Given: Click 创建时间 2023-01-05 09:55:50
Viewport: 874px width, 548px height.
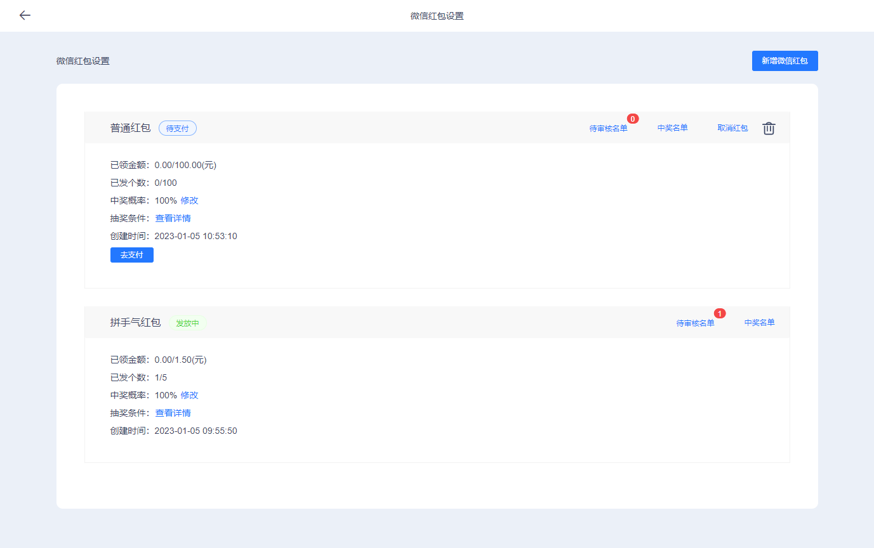Looking at the screenshot, I should pos(174,431).
